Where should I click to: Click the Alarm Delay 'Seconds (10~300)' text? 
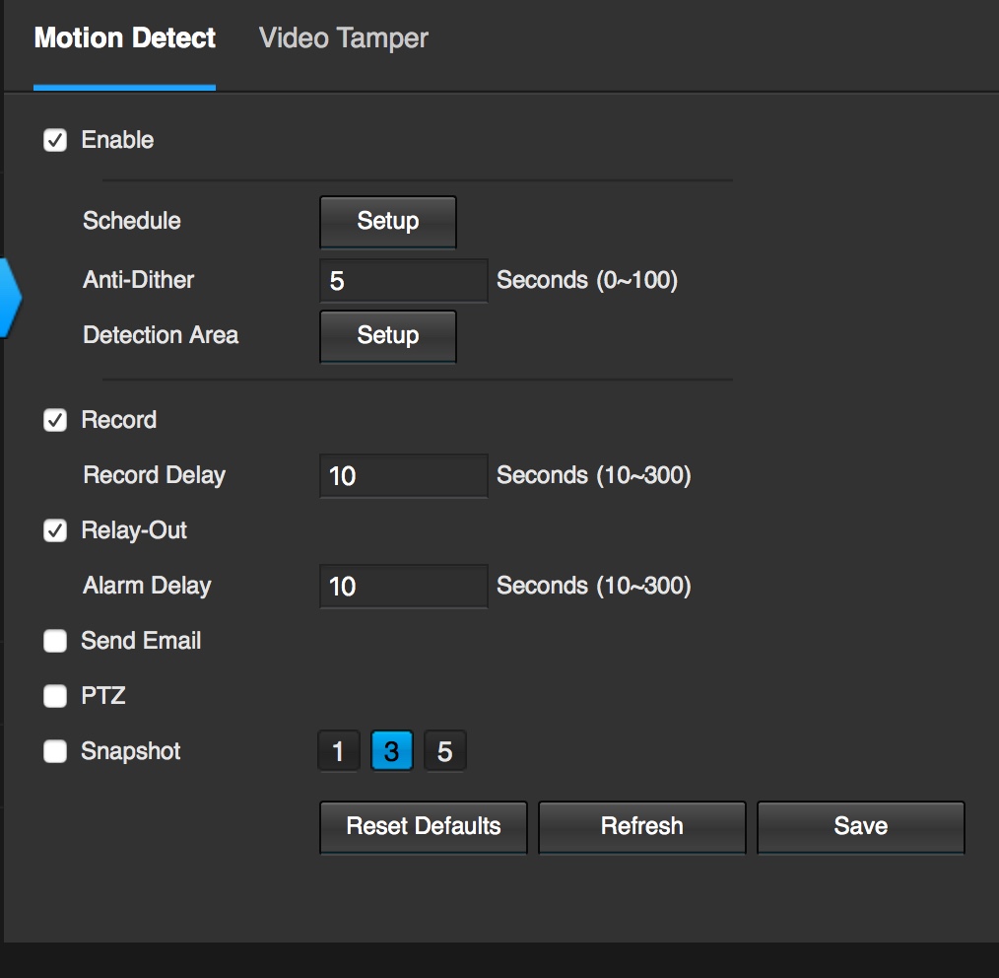[594, 586]
